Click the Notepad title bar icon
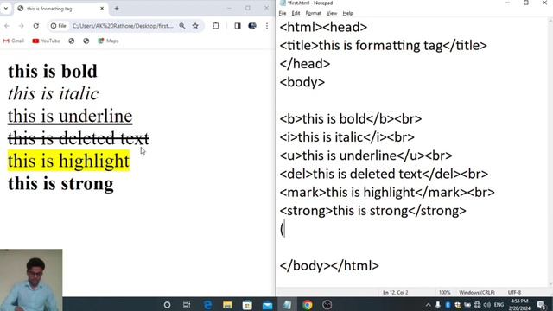Screen dimensions: 553x311 click(283, 3)
